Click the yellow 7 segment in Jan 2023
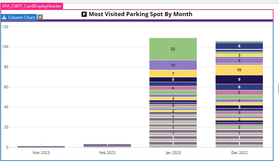The width and height of the screenshot is (279, 166). click(173, 74)
